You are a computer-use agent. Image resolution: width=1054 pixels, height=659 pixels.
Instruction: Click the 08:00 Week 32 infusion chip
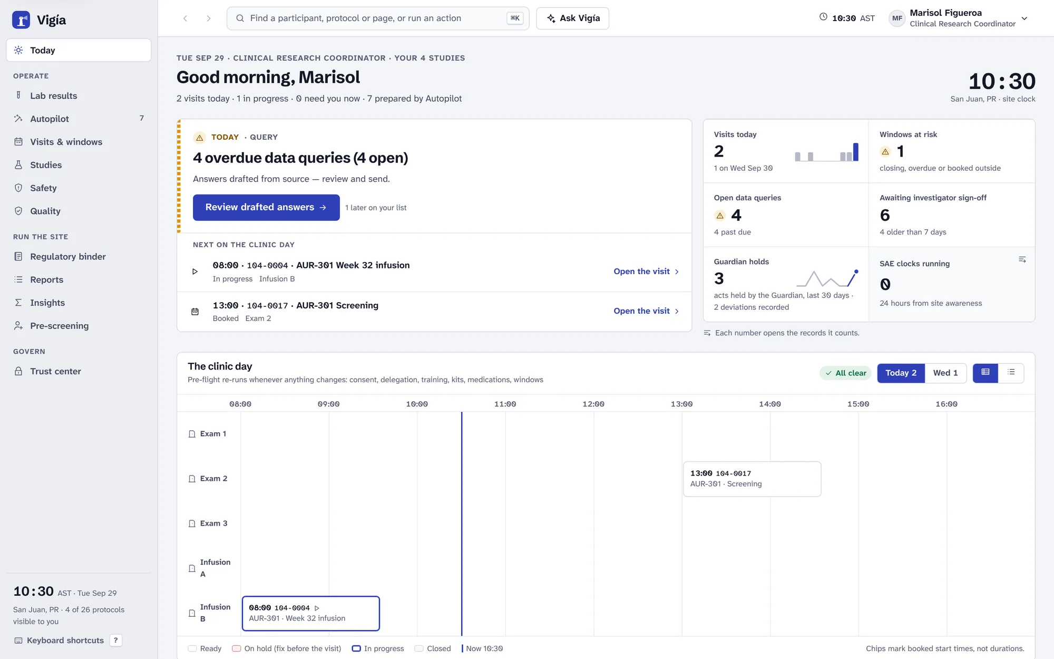click(311, 613)
